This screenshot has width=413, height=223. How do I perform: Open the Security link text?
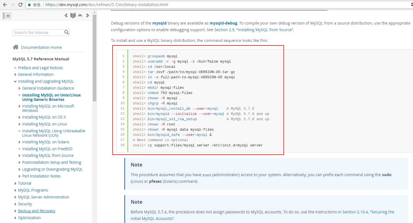(x=25, y=204)
